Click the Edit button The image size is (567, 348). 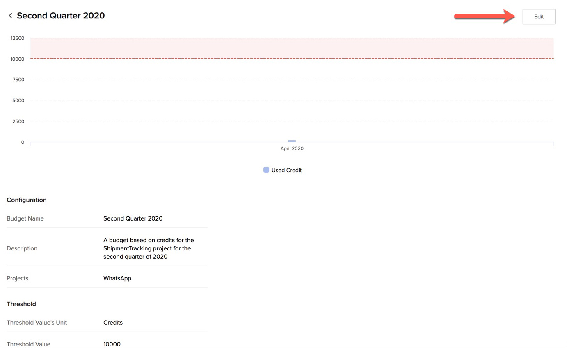click(539, 16)
